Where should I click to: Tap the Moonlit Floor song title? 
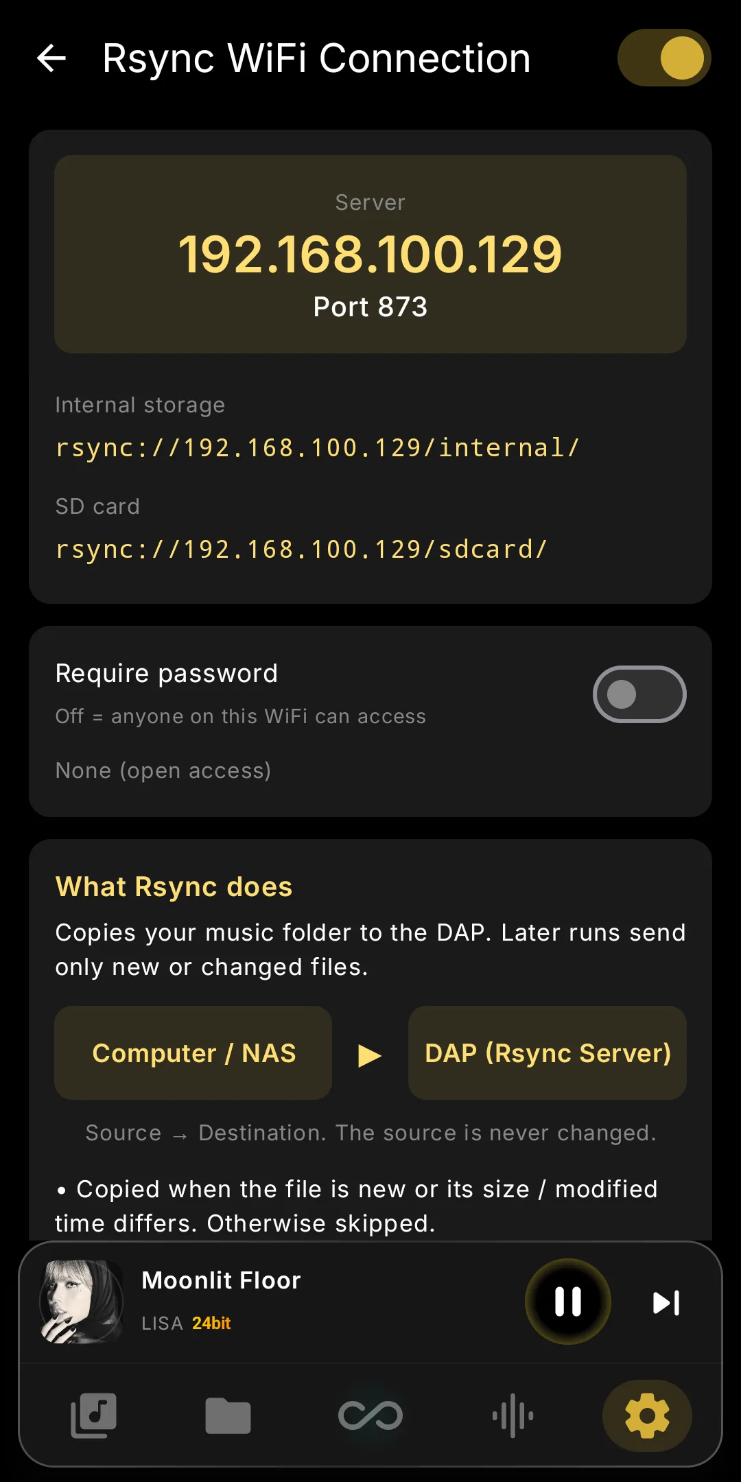tap(221, 1280)
